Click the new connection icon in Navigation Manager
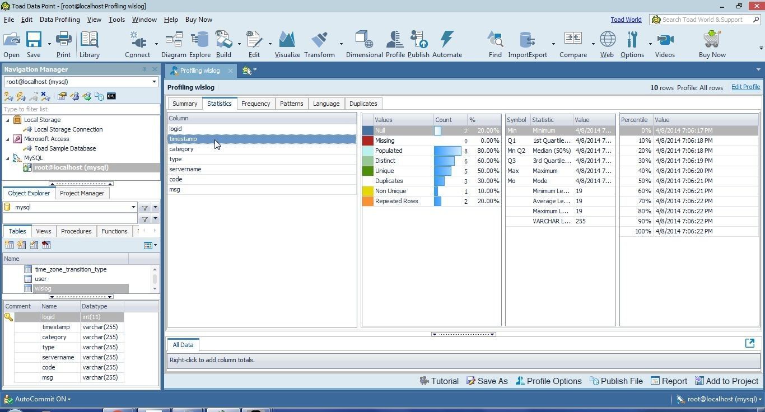 8,96
